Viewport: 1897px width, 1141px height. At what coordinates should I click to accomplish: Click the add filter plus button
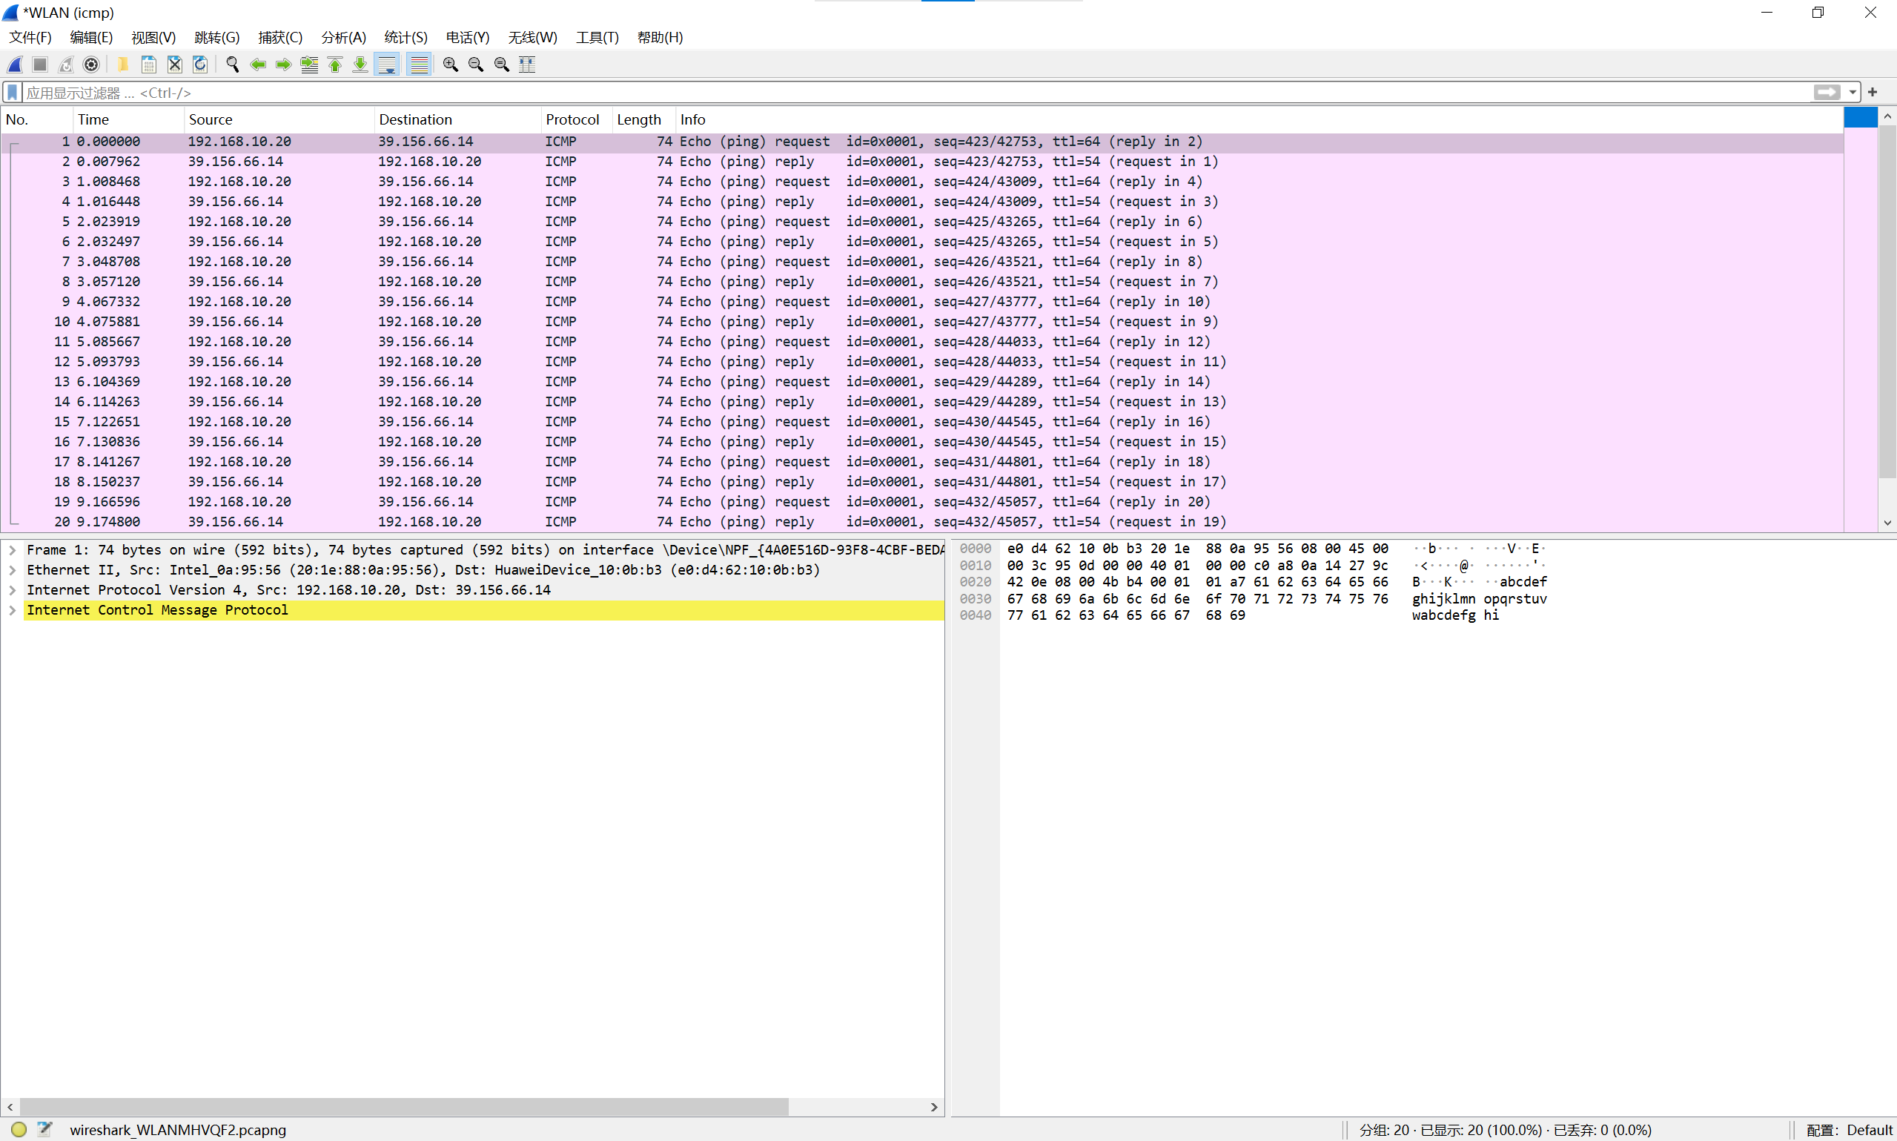(x=1873, y=92)
